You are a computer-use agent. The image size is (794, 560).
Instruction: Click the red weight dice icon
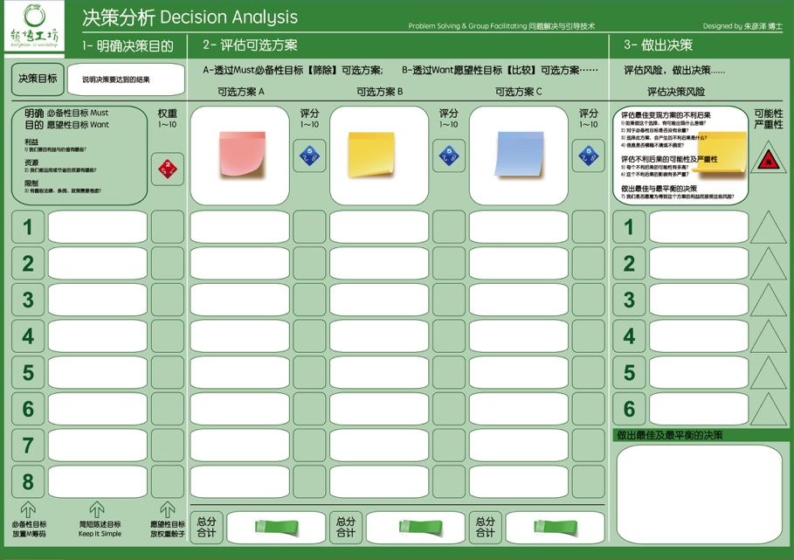[167, 169]
